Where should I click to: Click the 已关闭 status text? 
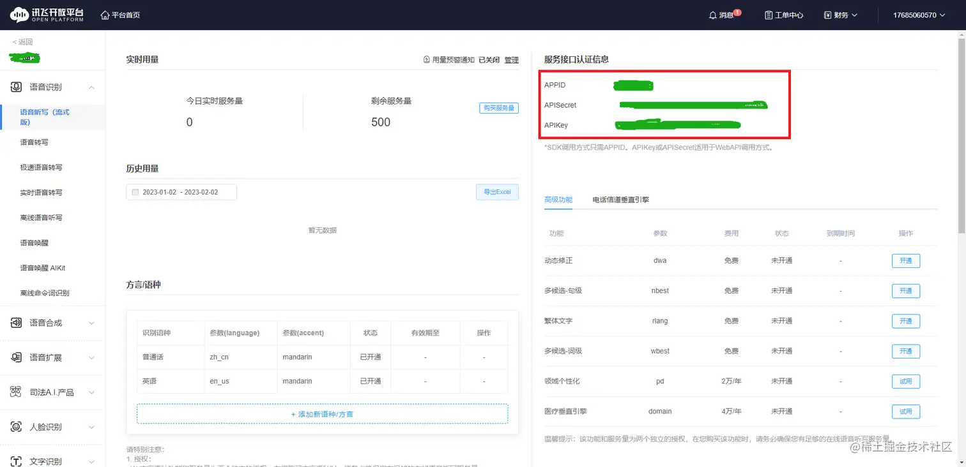coord(489,60)
